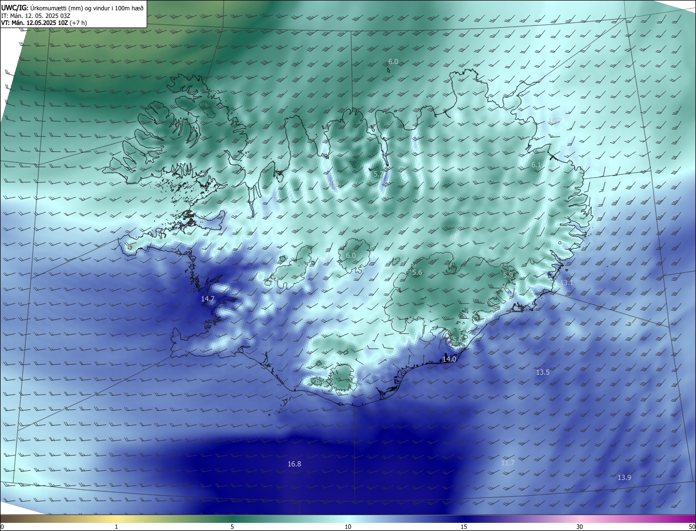Click the colour scale tick label 0
Screen dimensions: 696x531
click(x=2, y=527)
